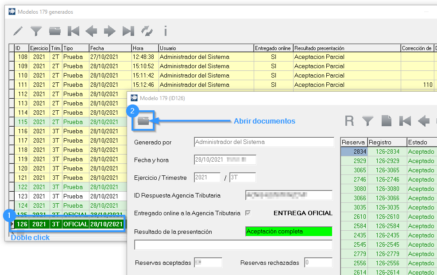Jump to first record using the first-record icon
This screenshot has height=275, width=437.
point(73,31)
